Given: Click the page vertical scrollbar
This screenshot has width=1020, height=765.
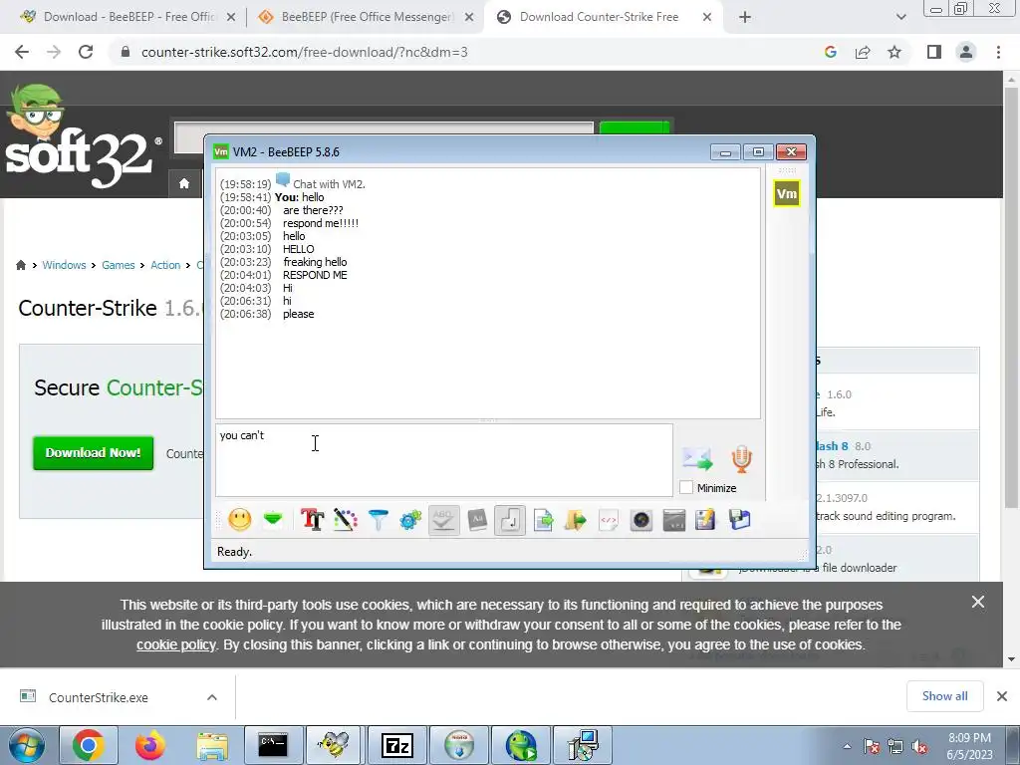Looking at the screenshot, I should (x=1012, y=298).
